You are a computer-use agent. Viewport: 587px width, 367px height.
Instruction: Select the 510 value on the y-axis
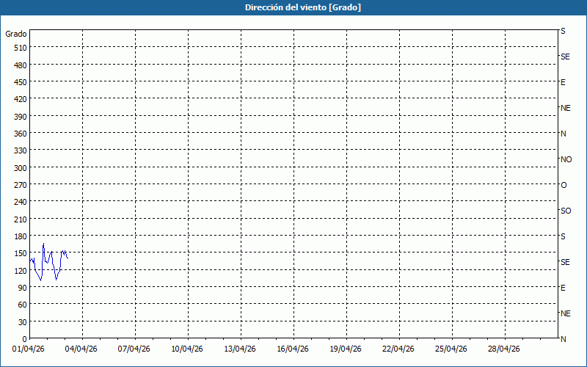coord(20,48)
